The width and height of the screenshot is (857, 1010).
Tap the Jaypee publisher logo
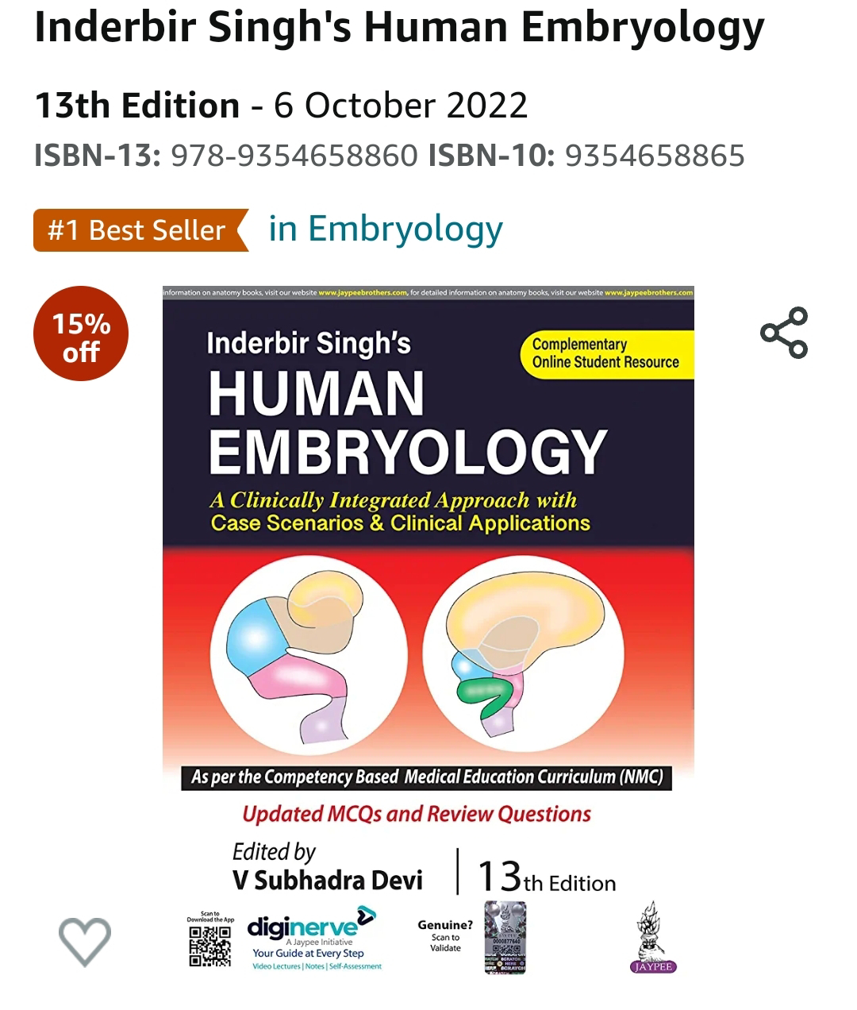pos(653,938)
